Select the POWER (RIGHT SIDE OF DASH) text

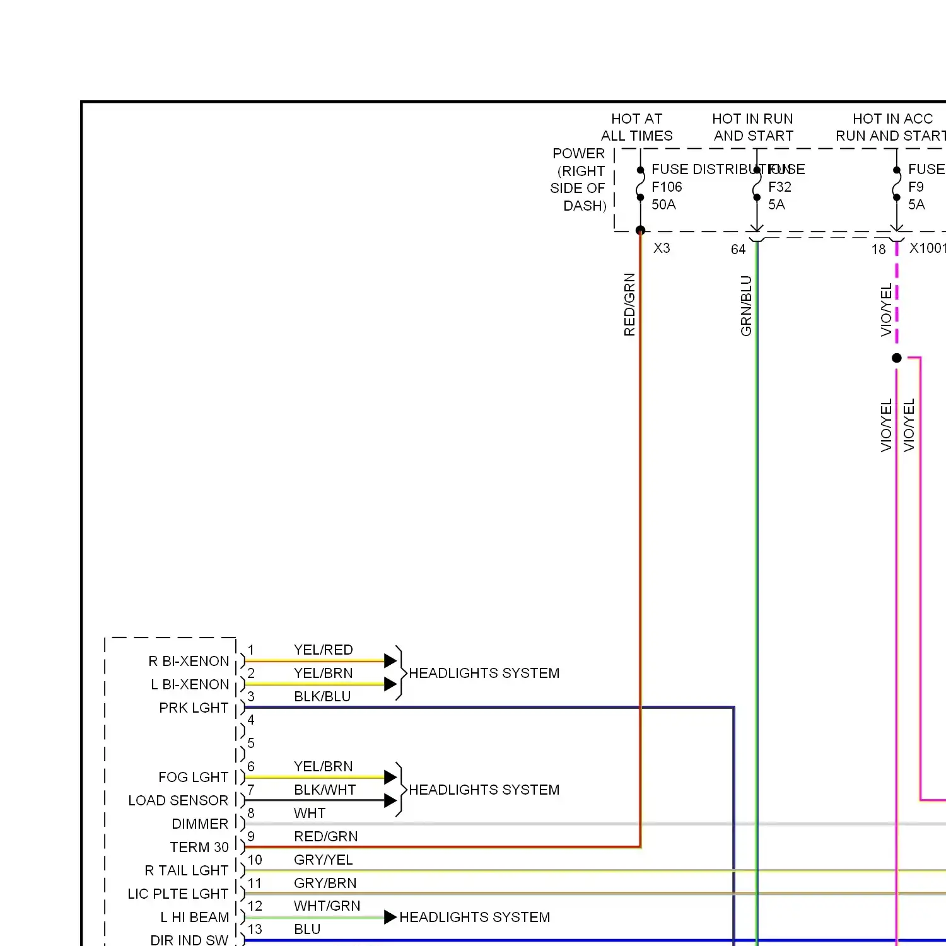click(578, 180)
